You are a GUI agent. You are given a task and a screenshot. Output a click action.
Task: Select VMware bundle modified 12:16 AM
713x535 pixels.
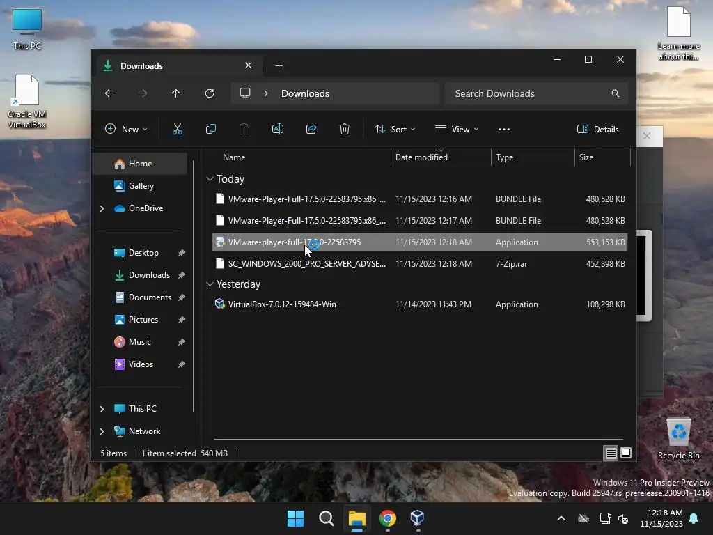click(420, 199)
